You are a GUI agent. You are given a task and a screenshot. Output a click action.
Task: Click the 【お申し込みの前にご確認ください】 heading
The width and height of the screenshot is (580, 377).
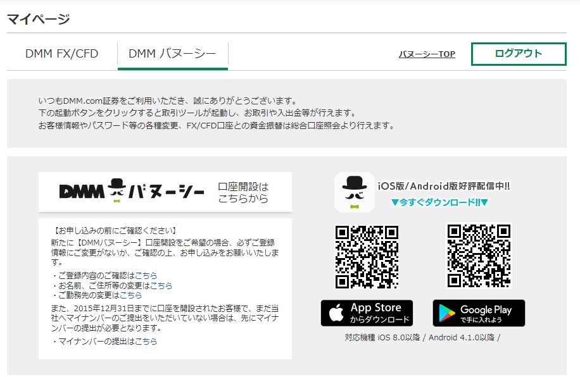pos(115,231)
